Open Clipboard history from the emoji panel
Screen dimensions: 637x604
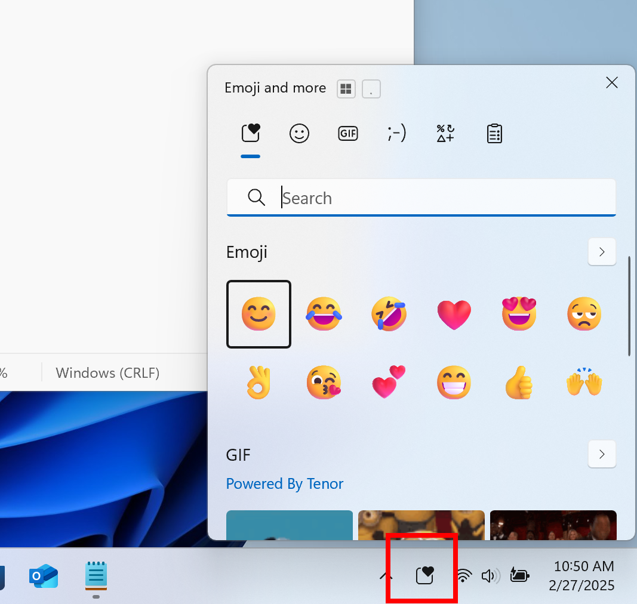494,133
